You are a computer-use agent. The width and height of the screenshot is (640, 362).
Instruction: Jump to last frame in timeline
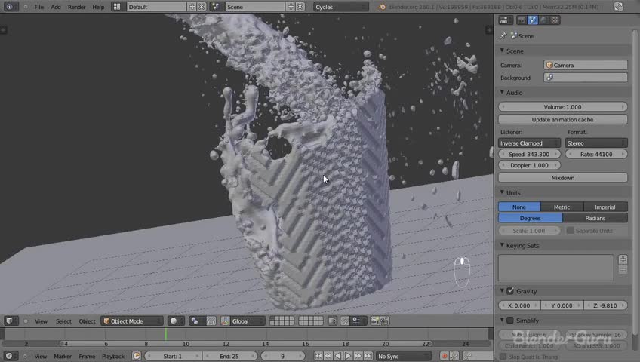pos(368,356)
